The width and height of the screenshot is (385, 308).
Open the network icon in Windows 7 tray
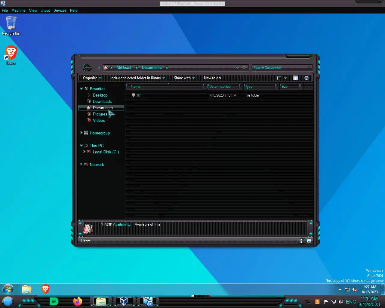coord(347,290)
